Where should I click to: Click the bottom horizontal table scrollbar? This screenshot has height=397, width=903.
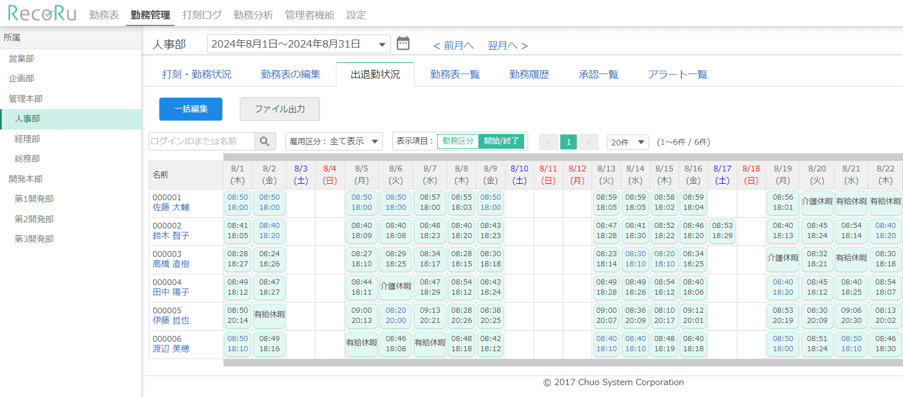point(563,363)
